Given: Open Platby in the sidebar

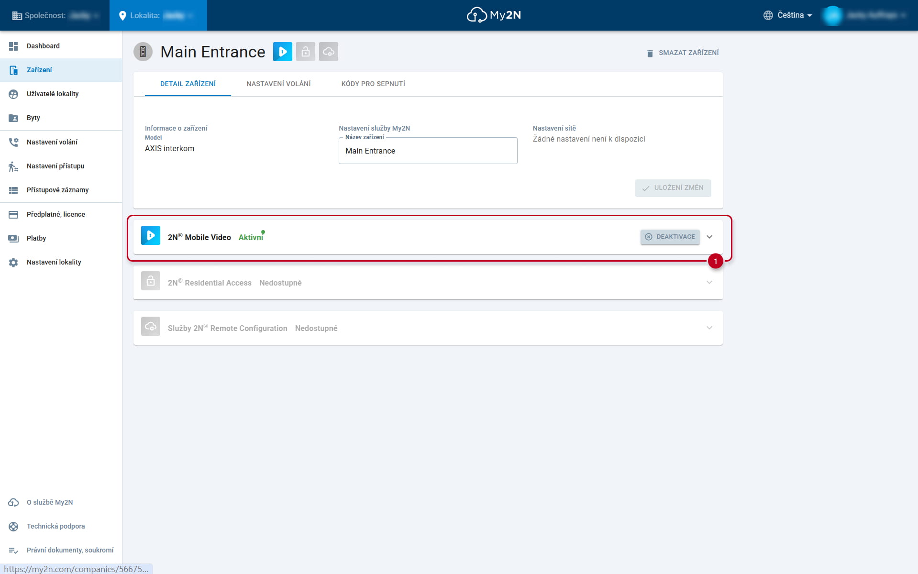Looking at the screenshot, I should [x=61, y=238].
